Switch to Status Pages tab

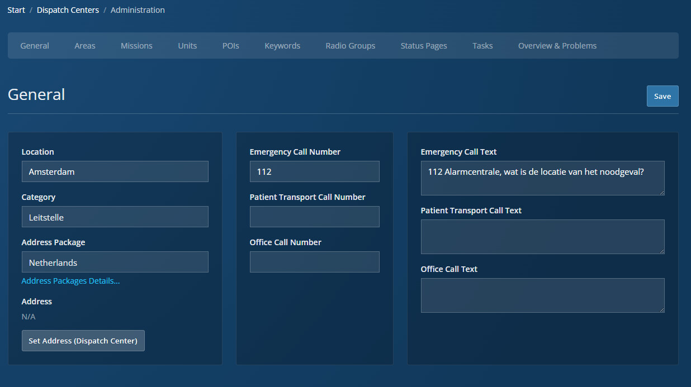coord(423,46)
